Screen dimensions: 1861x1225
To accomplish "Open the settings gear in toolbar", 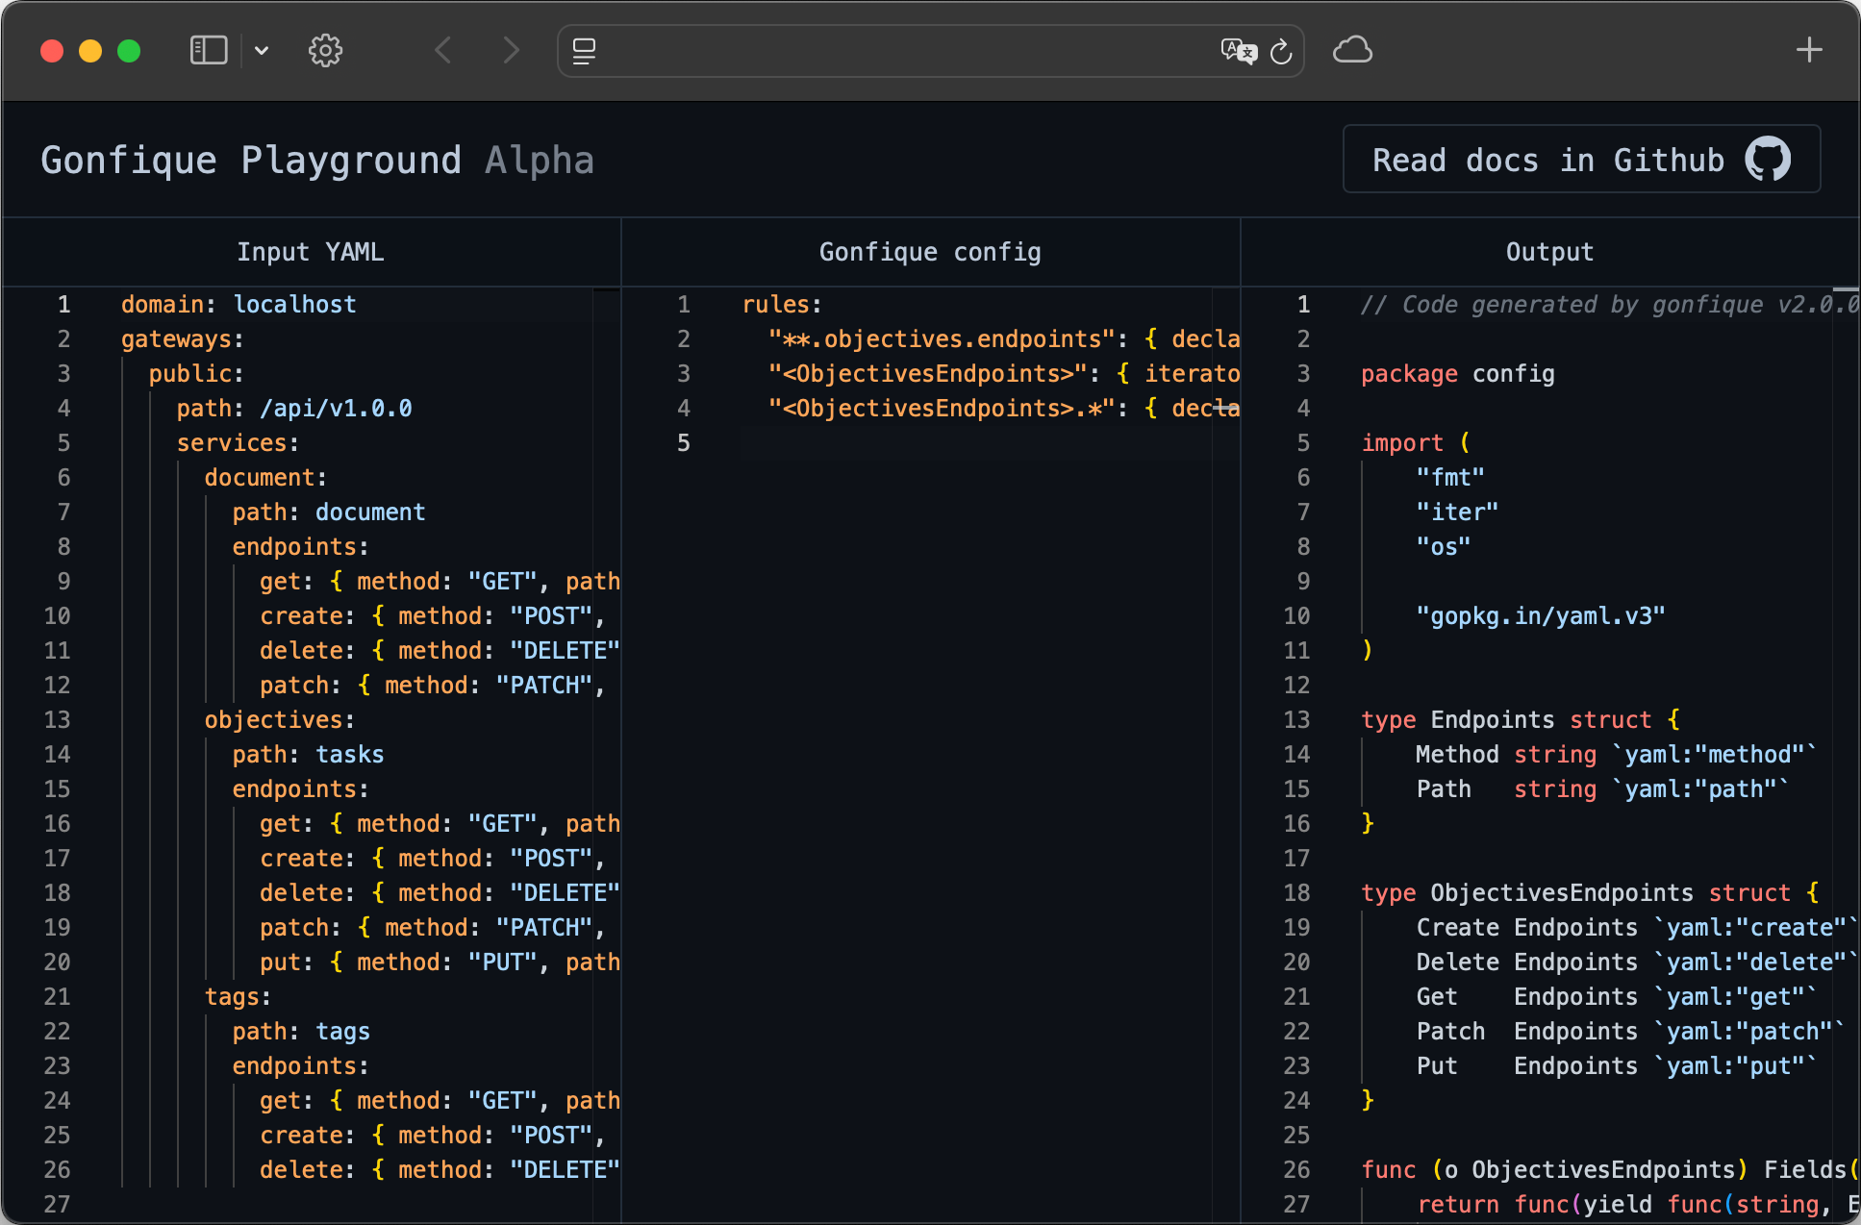I will click(325, 50).
